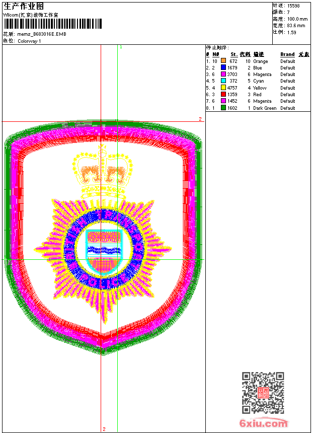Click the color count '颜色: 7'
Viewport: 312px width, 433px height.
click(281, 13)
